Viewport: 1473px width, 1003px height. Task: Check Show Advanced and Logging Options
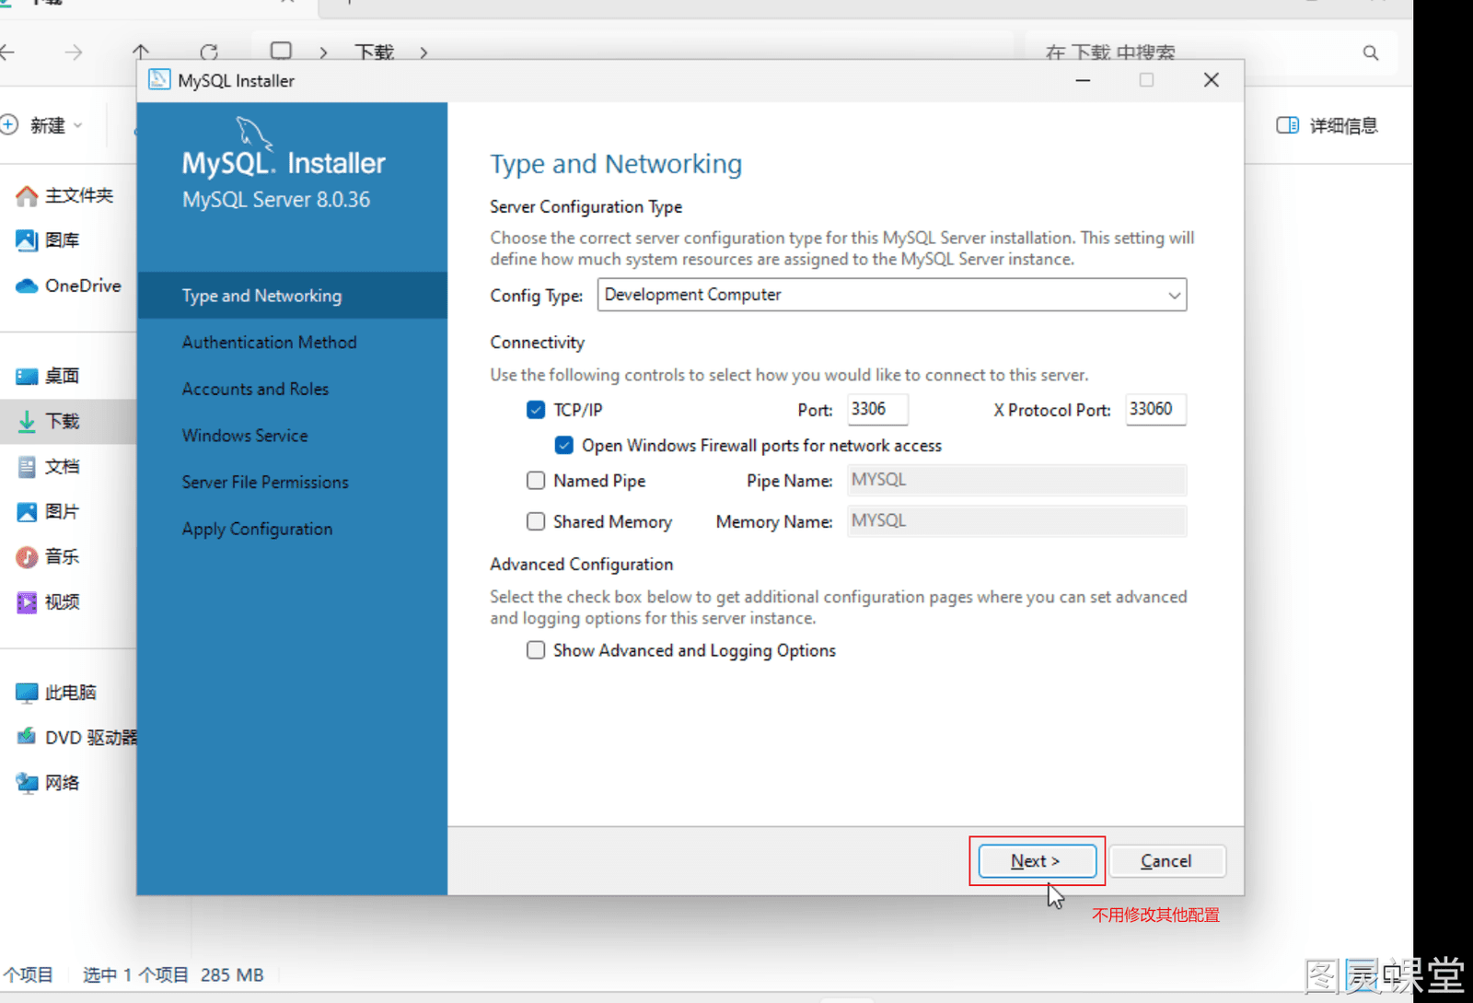point(536,650)
